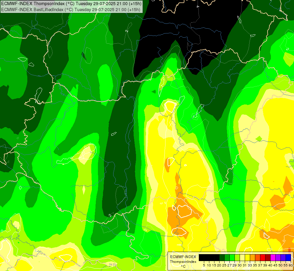Click the legend tick value 31

tap(245, 265)
